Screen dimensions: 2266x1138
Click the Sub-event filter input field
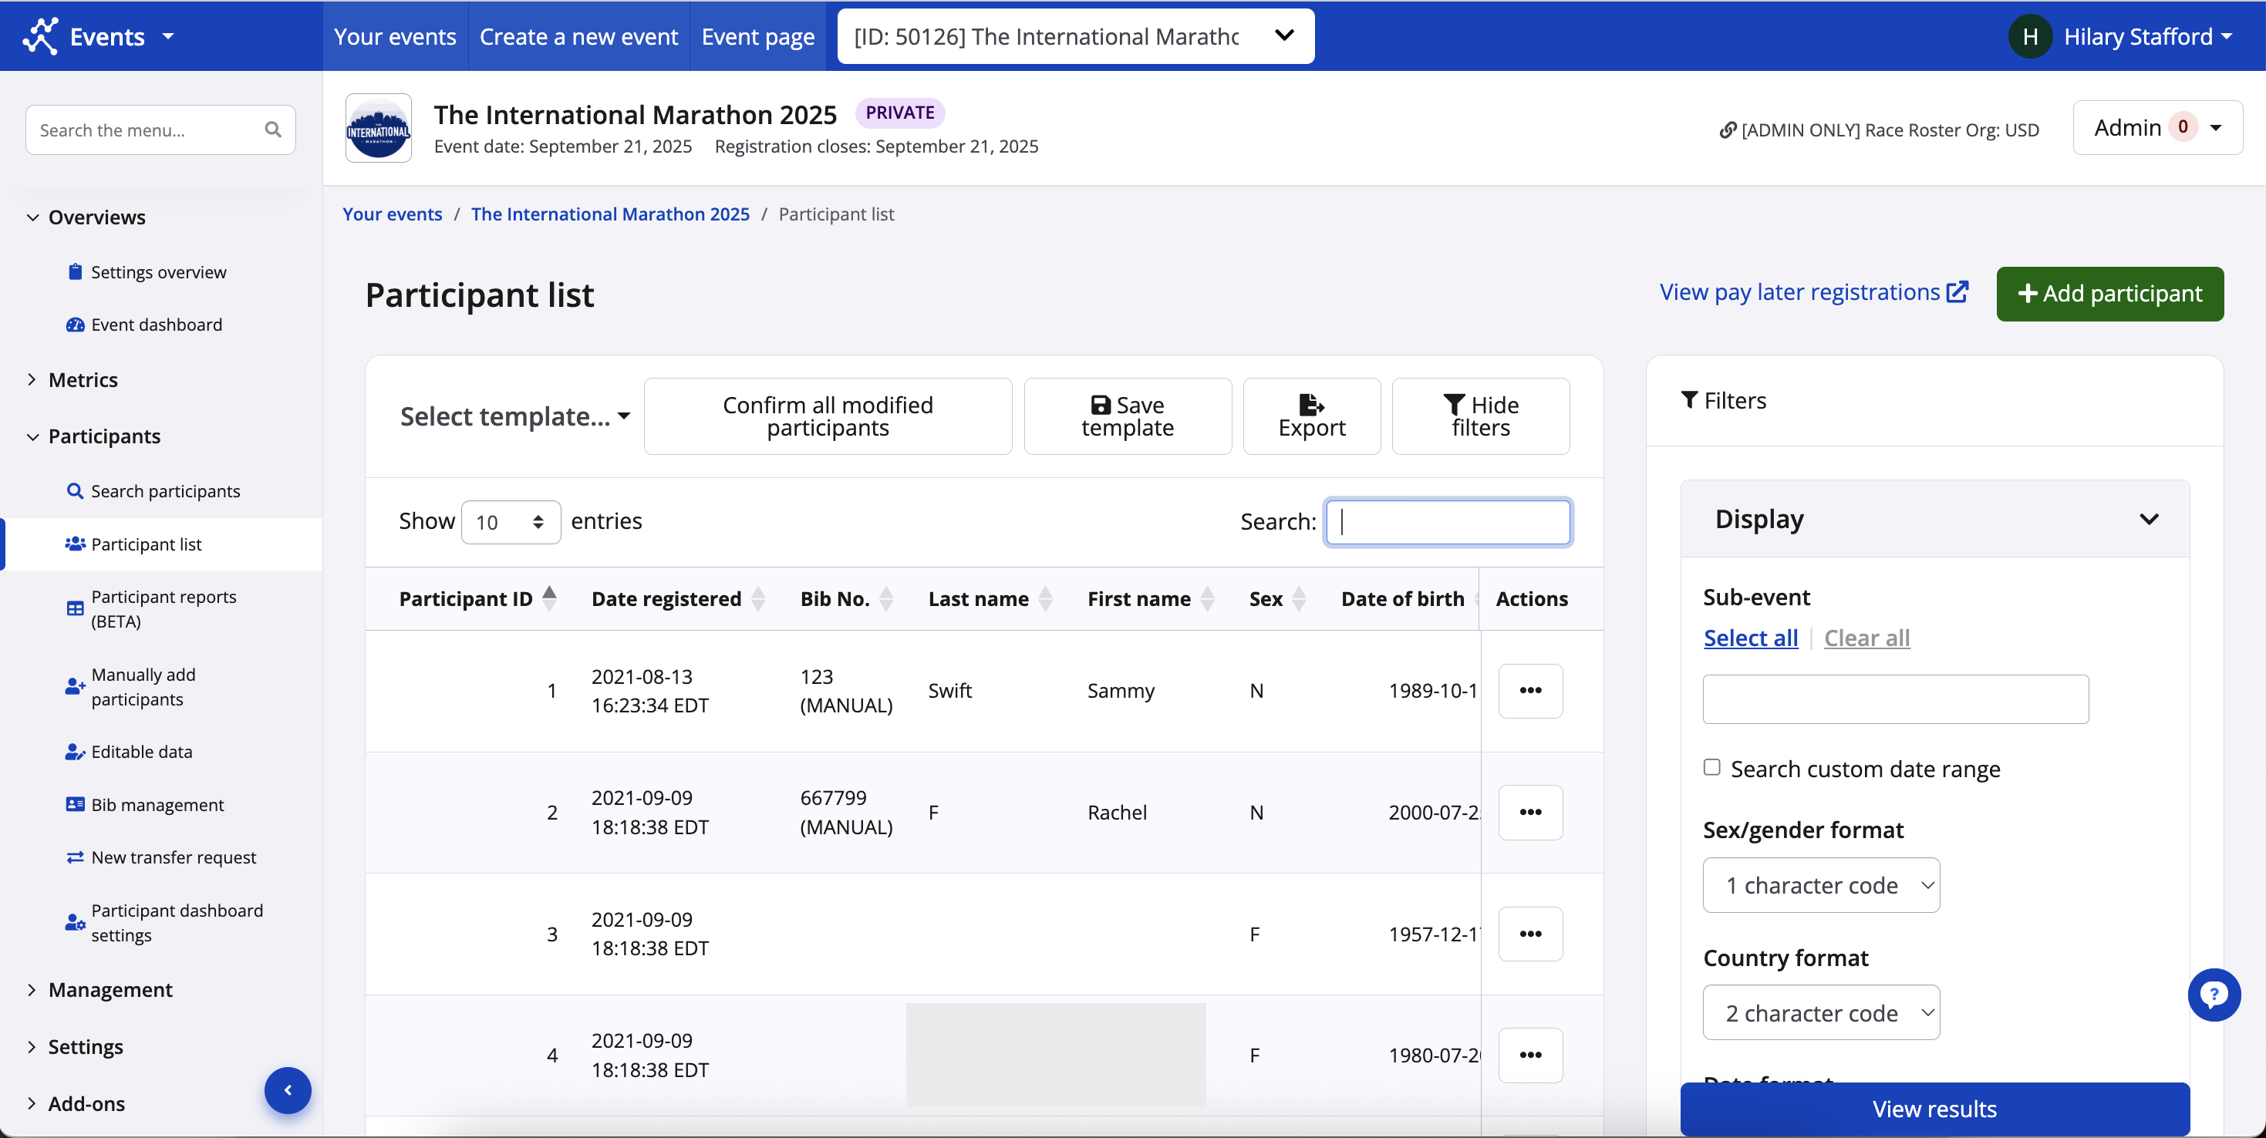click(x=1895, y=699)
